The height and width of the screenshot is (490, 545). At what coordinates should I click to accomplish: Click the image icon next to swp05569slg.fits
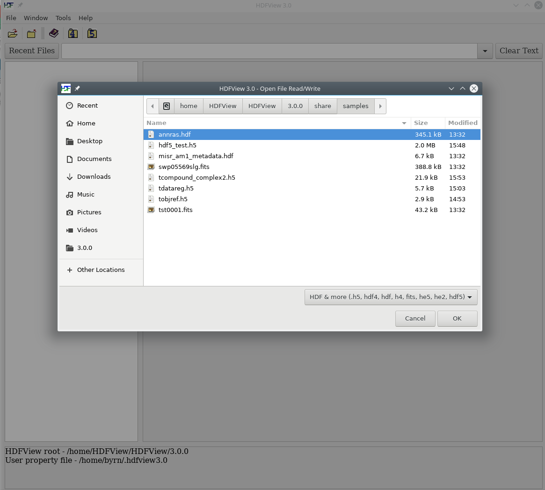pyautogui.click(x=151, y=167)
